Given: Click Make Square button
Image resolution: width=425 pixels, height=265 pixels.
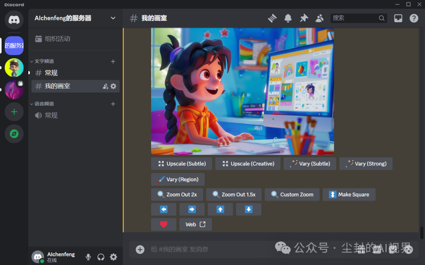Looking at the screenshot, I should tap(349, 195).
